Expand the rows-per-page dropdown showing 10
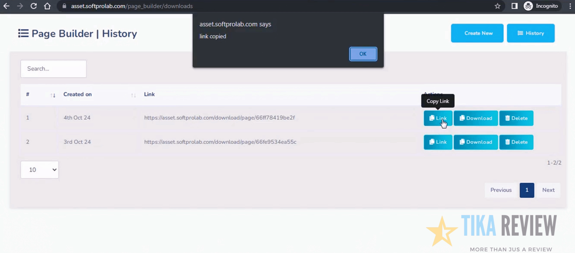The height and width of the screenshot is (253, 575). [x=40, y=170]
